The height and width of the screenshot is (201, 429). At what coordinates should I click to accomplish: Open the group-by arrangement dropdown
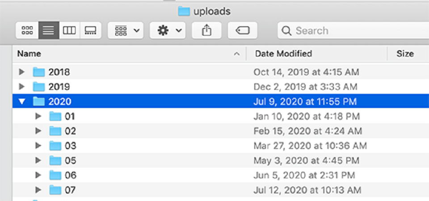(126, 31)
